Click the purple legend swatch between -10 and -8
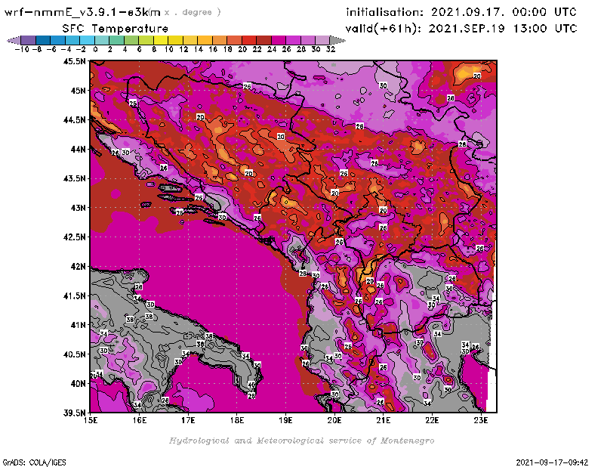Image resolution: width=604 pixels, height=467 pixels. (x=29, y=40)
